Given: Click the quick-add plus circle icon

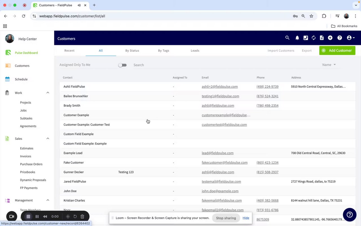Looking at the screenshot, I should pyautogui.click(x=330, y=38).
